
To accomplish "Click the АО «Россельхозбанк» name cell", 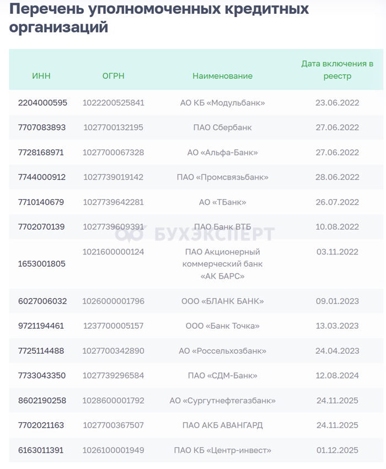I will [x=222, y=351].
